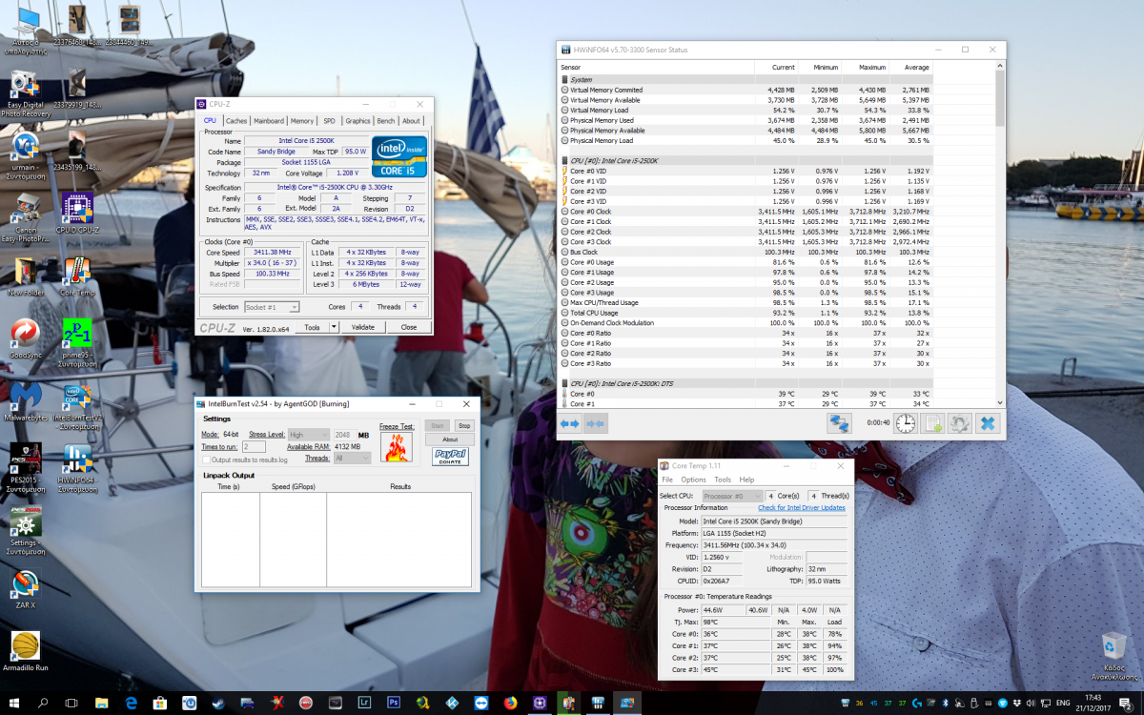Image resolution: width=1144 pixels, height=715 pixels.
Task: Open Core Temp File menu
Action: click(x=667, y=480)
